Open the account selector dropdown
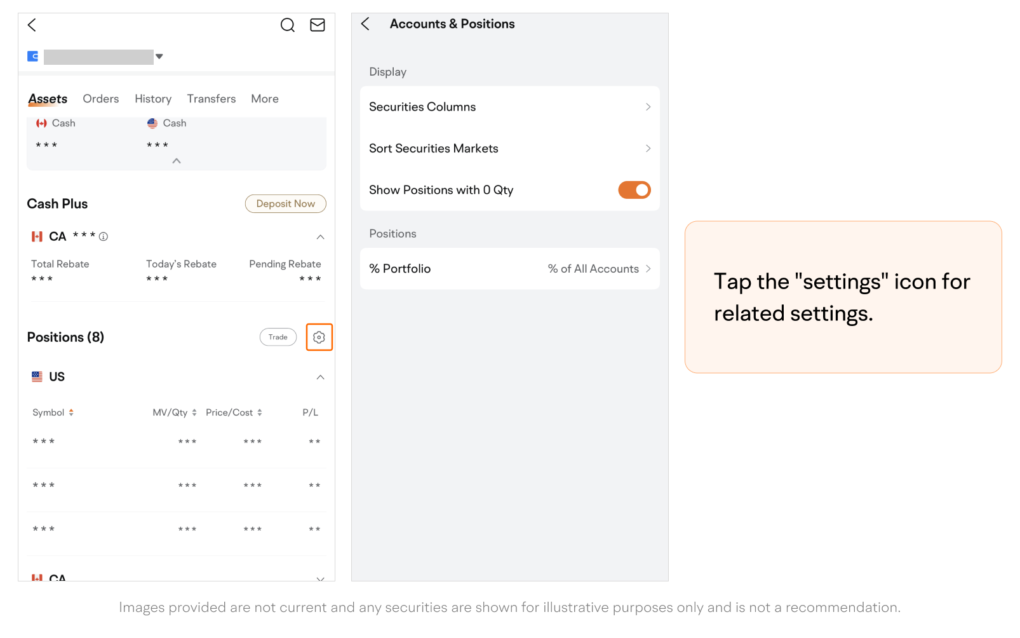This screenshot has height=638, width=1020. pyautogui.click(x=159, y=57)
